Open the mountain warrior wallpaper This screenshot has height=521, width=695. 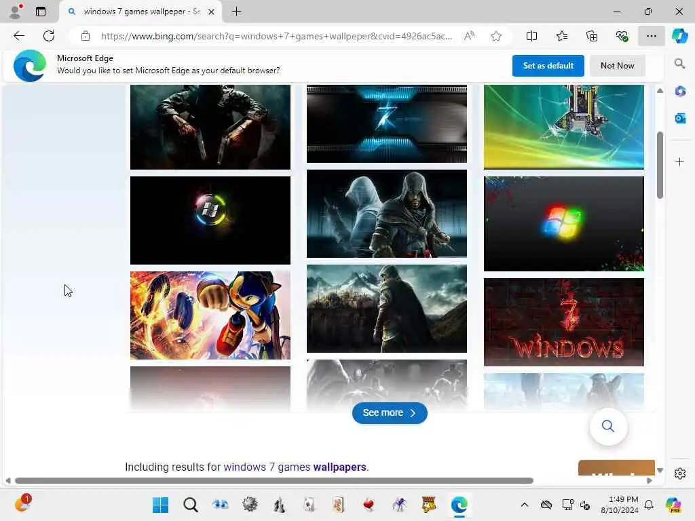pos(386,309)
